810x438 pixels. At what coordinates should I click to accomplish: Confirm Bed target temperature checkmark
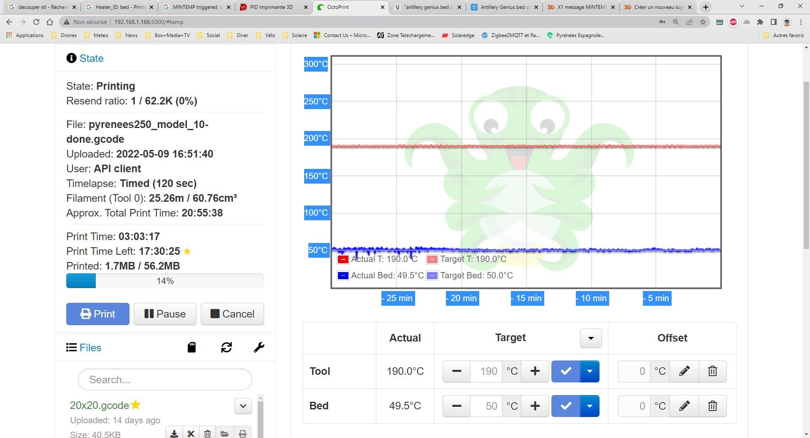(566, 406)
